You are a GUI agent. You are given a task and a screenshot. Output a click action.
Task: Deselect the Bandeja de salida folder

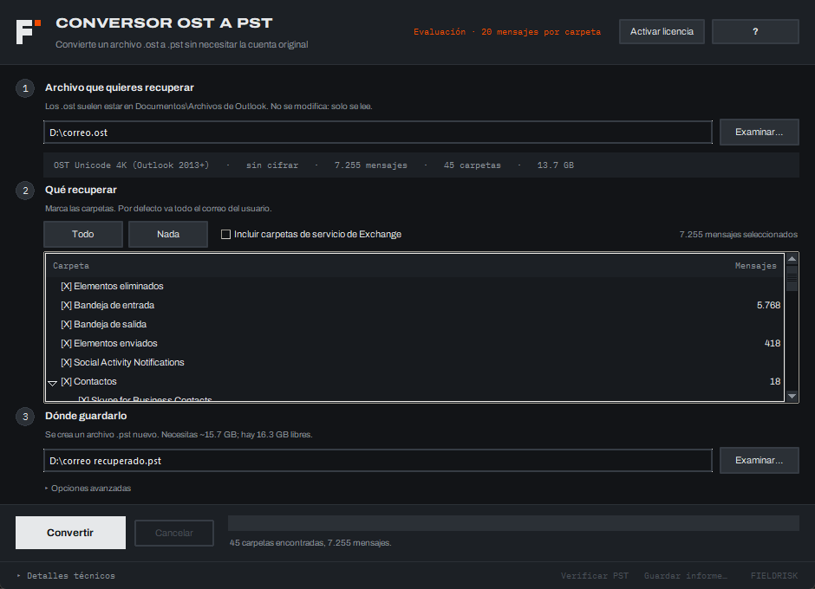[x=66, y=324]
